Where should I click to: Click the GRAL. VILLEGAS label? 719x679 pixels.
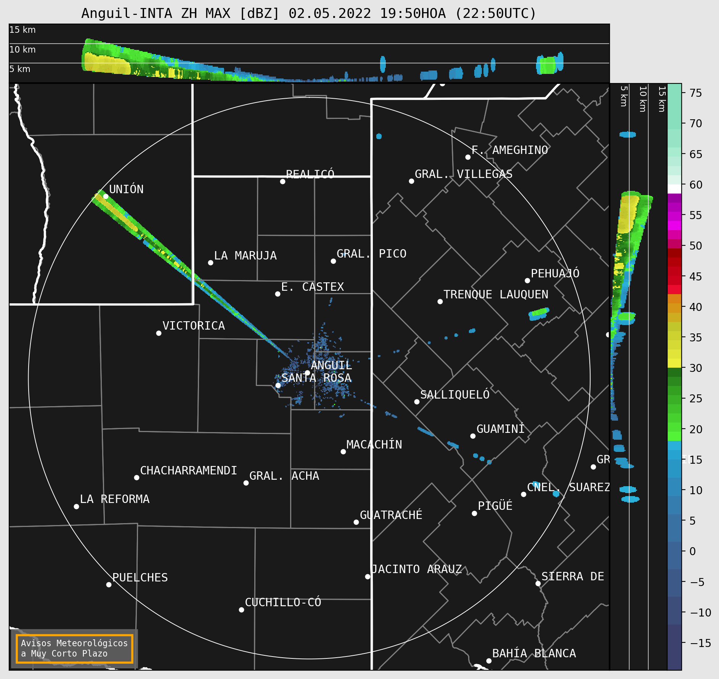[464, 174]
